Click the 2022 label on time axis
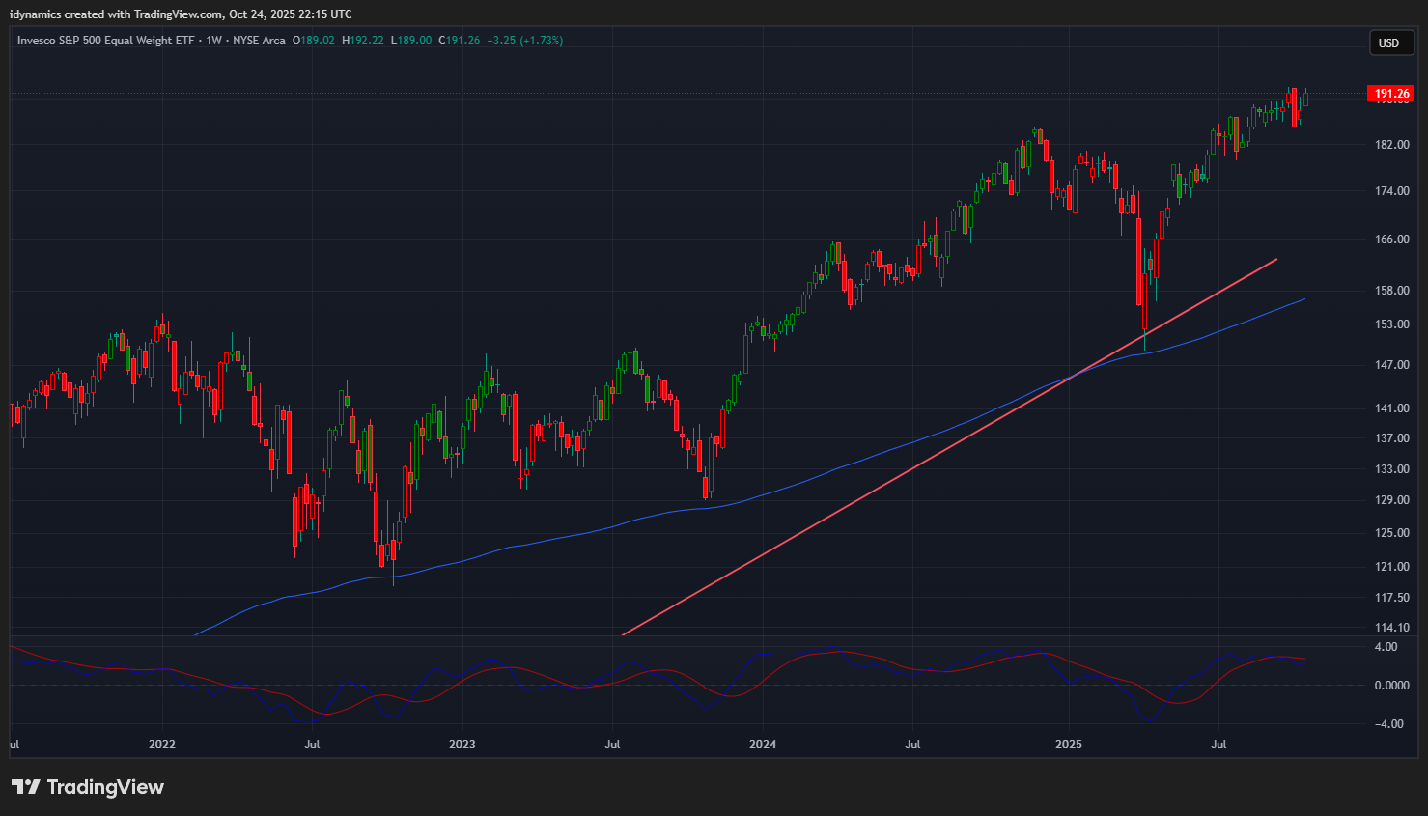Viewport: 1428px width, 816px height. click(x=161, y=745)
